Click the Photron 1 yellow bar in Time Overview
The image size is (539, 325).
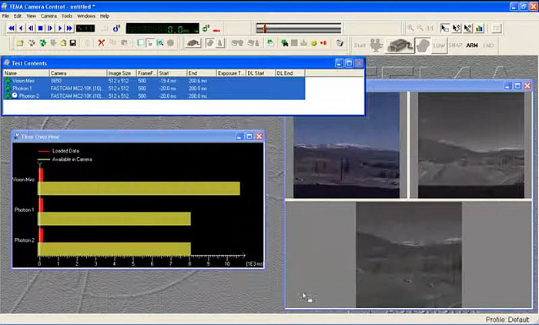coord(114,219)
